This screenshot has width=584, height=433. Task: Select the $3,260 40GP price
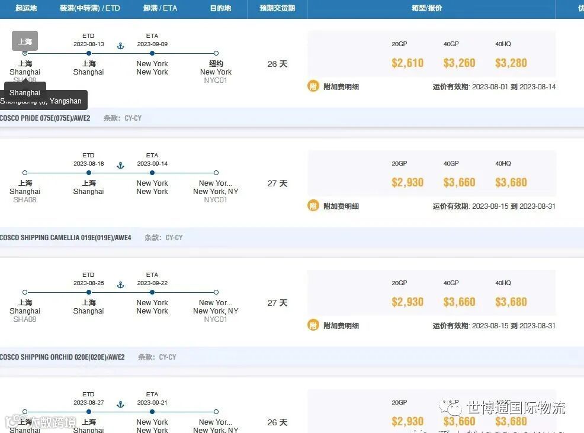[x=459, y=63]
